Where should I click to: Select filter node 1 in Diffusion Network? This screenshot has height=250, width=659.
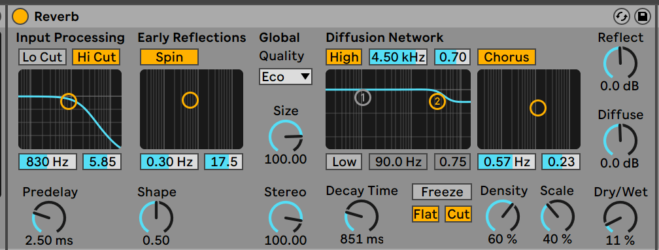(363, 98)
